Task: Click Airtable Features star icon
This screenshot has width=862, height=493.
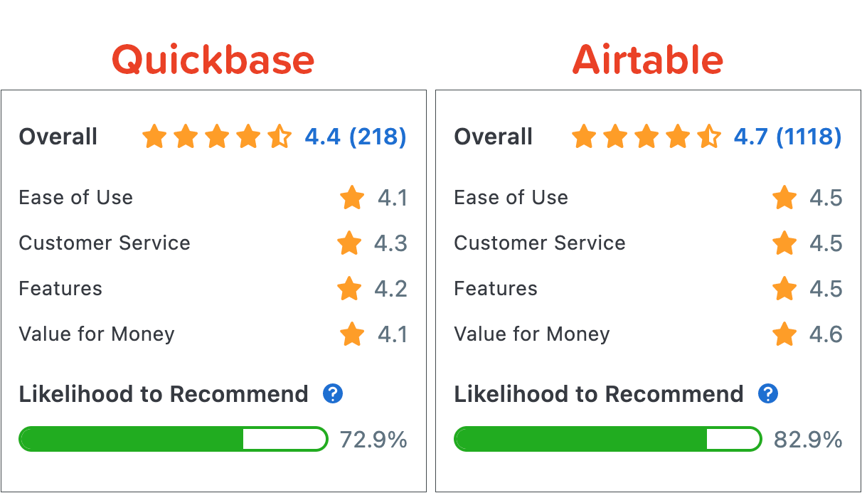Action: tap(784, 289)
